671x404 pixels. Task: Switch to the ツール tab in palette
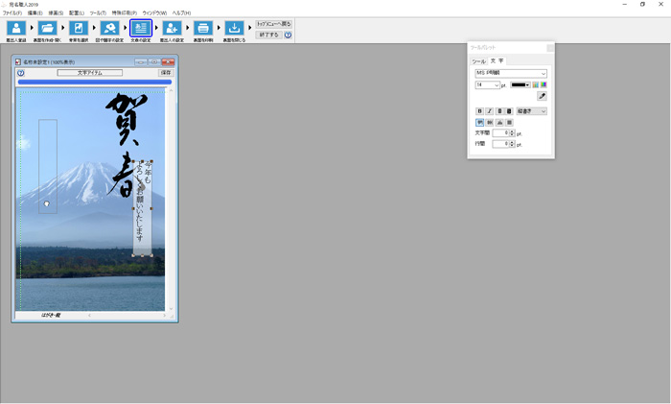[478, 60]
